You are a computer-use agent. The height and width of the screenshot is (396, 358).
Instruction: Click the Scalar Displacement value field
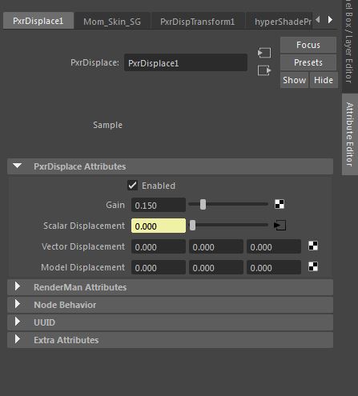pyautogui.click(x=159, y=226)
